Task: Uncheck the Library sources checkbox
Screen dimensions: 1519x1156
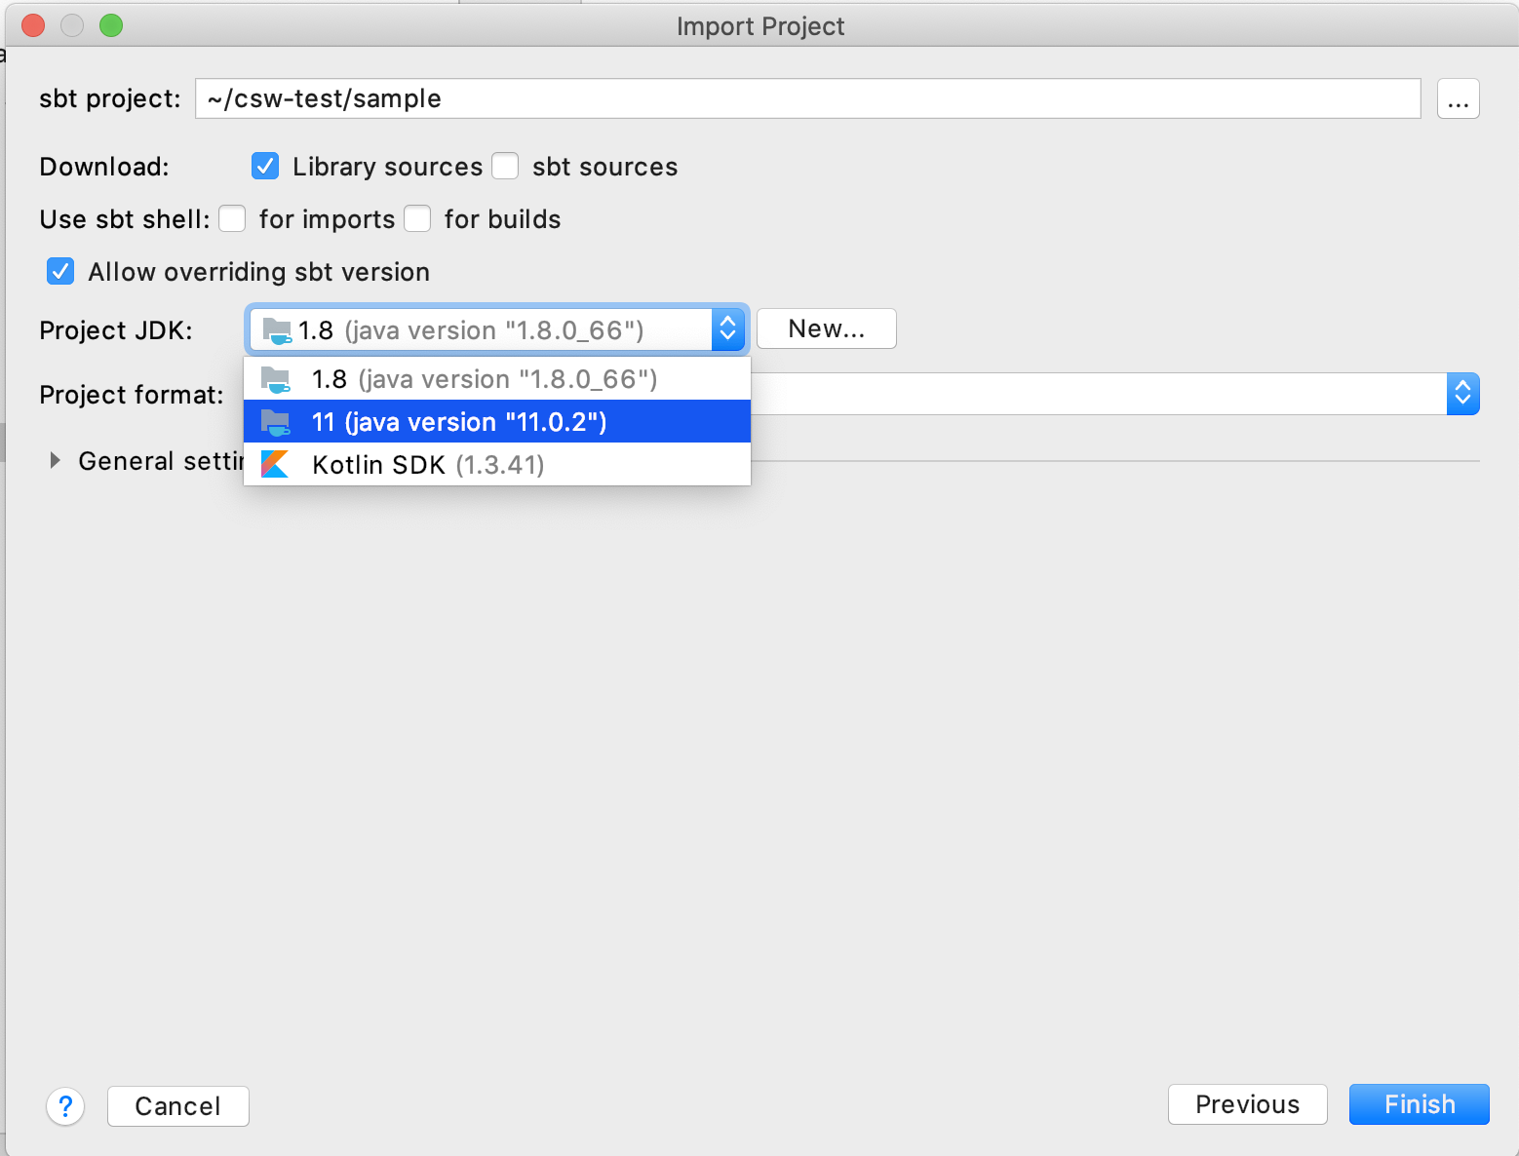Action: [265, 166]
